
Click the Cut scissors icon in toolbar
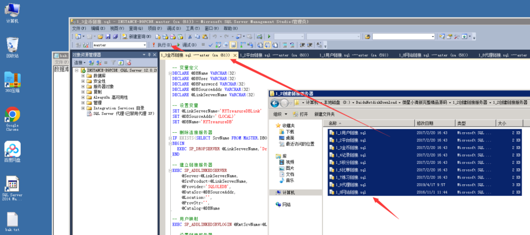point(190,37)
